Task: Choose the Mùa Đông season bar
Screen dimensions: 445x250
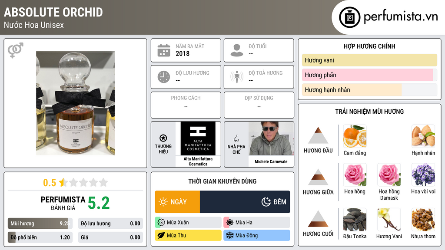Action: 257,235
